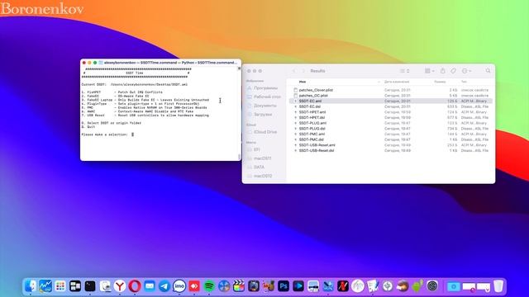This screenshot has height=297, width=529.
Task: Go back in the Finder Results window
Action: [x=294, y=71]
